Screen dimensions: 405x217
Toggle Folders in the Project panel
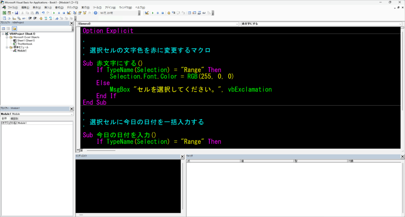tap(14, 29)
